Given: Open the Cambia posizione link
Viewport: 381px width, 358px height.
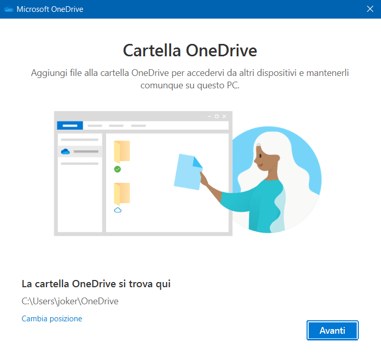Looking at the screenshot, I should point(52,318).
